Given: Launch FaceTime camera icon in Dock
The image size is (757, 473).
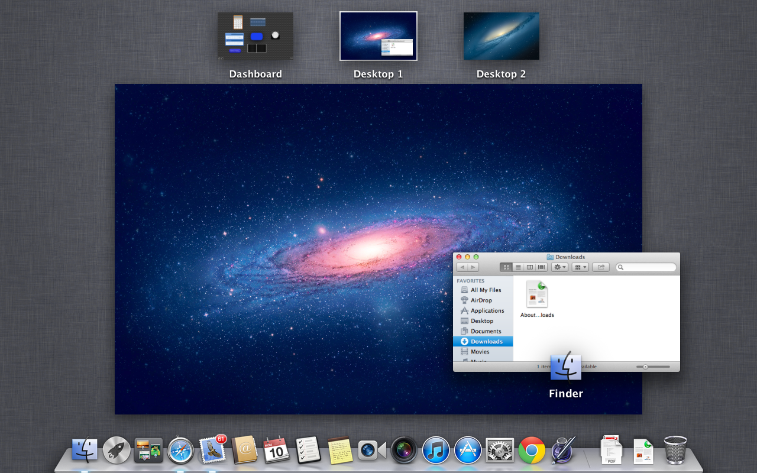Looking at the screenshot, I should pos(372,451).
